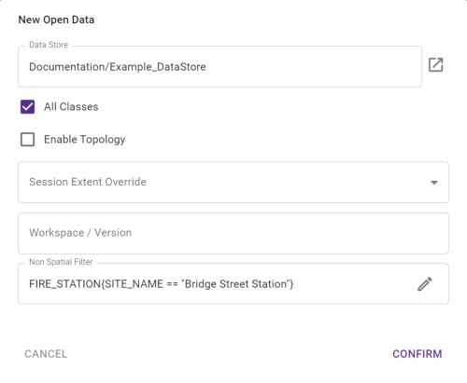This screenshot has height=383, width=467.
Task: Open the Session Extent Override combo box
Action: point(233,183)
